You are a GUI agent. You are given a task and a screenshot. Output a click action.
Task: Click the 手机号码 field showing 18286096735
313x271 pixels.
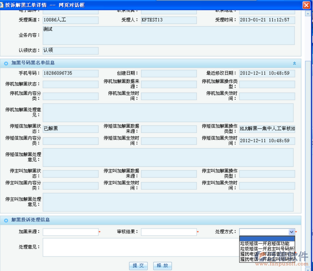point(70,73)
